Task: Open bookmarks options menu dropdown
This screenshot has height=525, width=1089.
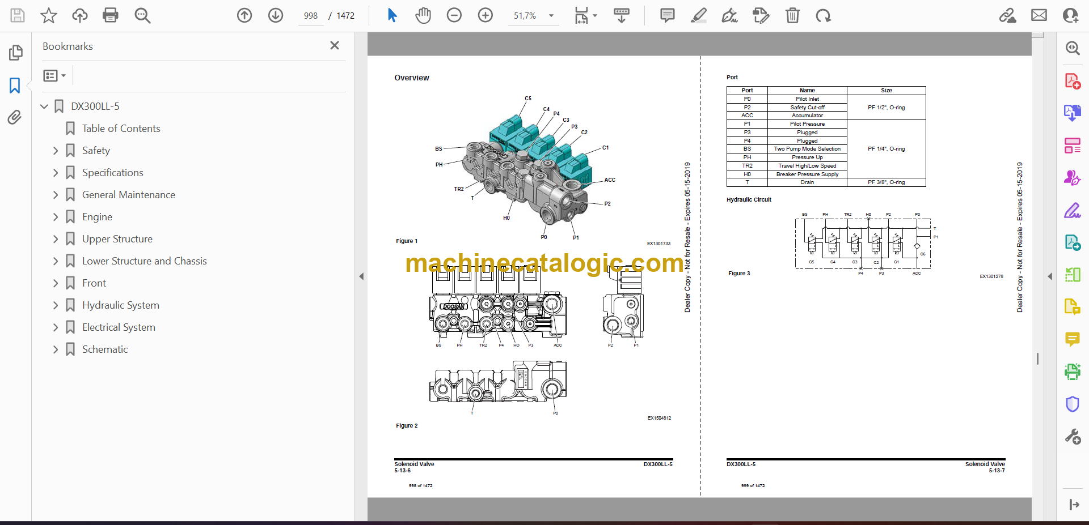Action: point(54,75)
